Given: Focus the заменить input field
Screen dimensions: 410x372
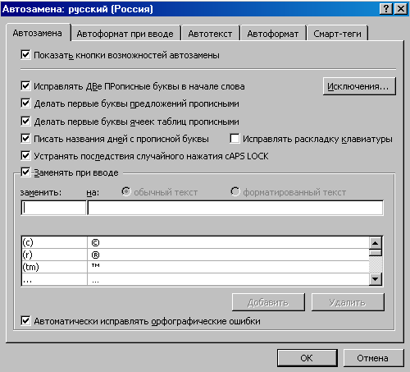Looking at the screenshot, I should [53, 208].
